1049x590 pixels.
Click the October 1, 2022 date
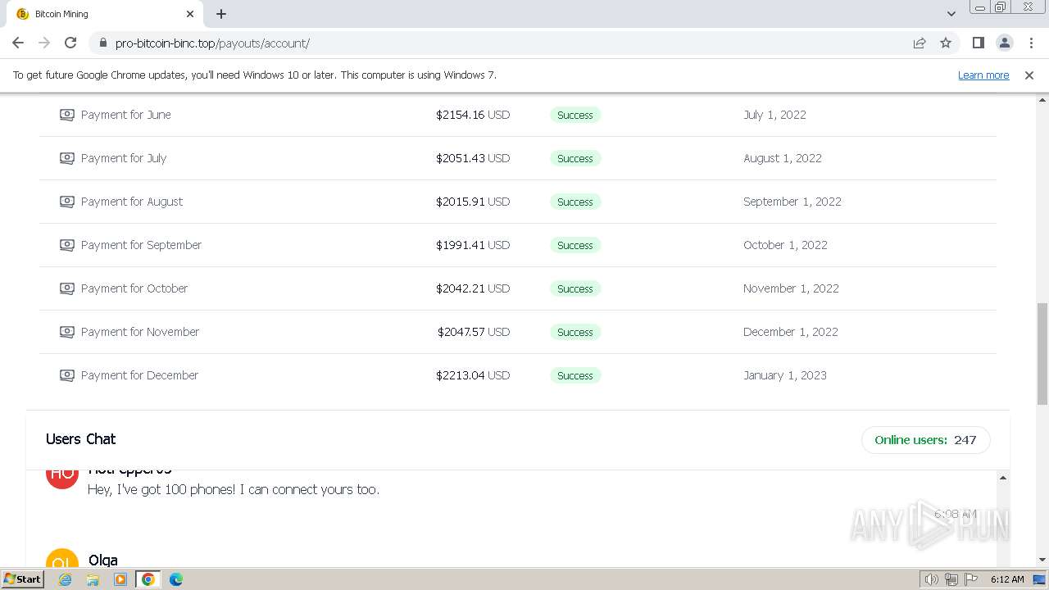pyautogui.click(x=785, y=245)
